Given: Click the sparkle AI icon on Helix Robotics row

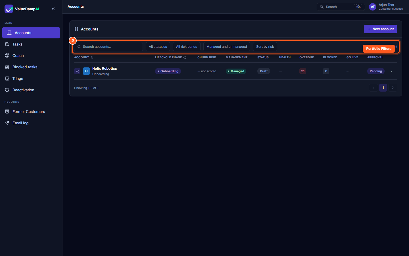Looking at the screenshot, I should coord(77,71).
